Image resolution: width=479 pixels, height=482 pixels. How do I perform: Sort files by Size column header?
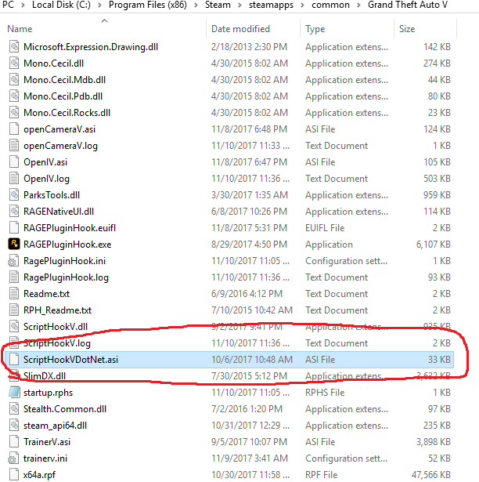(407, 29)
